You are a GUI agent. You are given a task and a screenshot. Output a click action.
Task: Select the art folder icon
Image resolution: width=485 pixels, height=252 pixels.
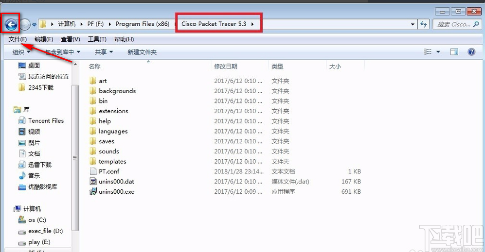pos(93,81)
